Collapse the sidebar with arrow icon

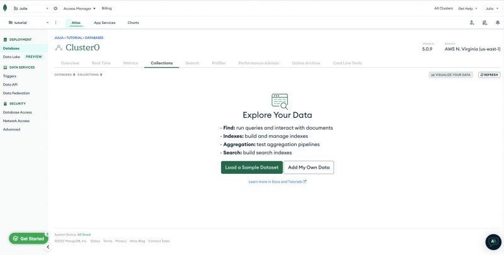click(x=47, y=247)
